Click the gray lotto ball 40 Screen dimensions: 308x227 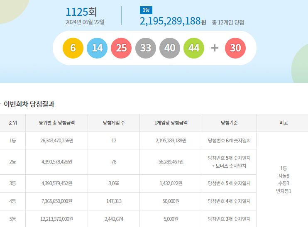point(170,48)
